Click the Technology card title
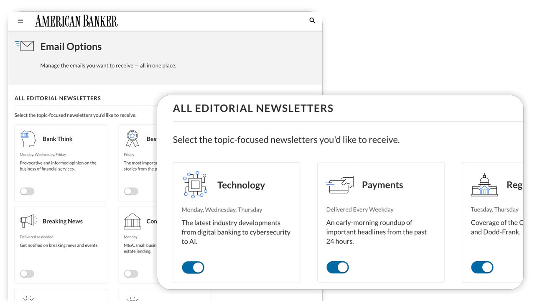 241,185
